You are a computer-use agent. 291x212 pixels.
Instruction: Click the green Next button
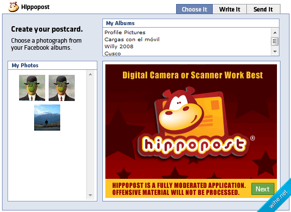click(262, 189)
